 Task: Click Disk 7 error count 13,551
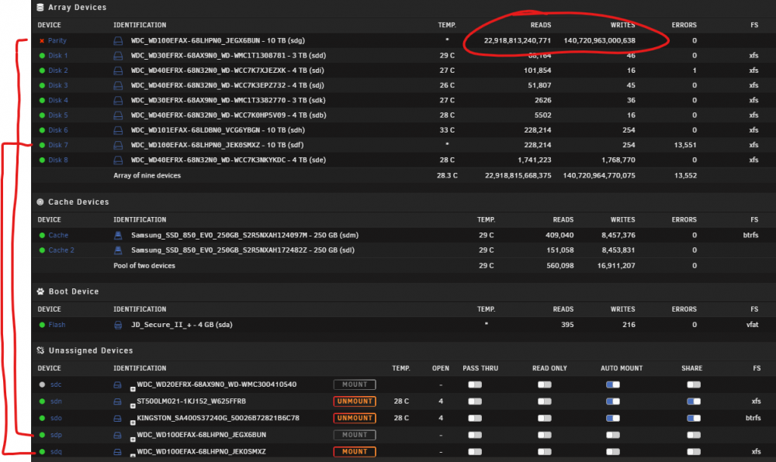[x=685, y=145]
